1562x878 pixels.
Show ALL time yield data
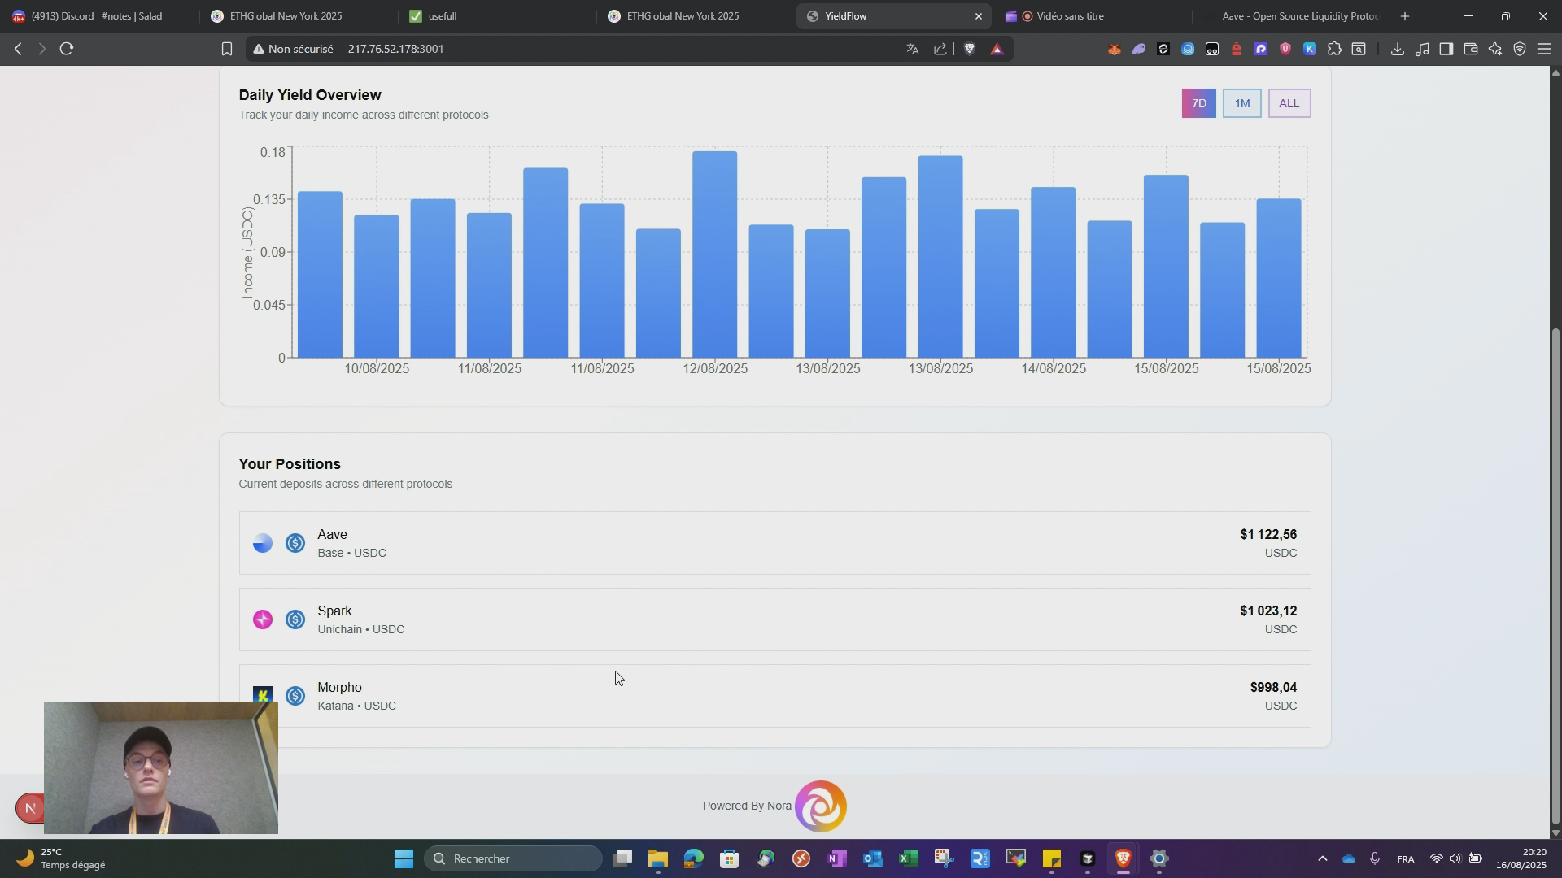point(1289,103)
